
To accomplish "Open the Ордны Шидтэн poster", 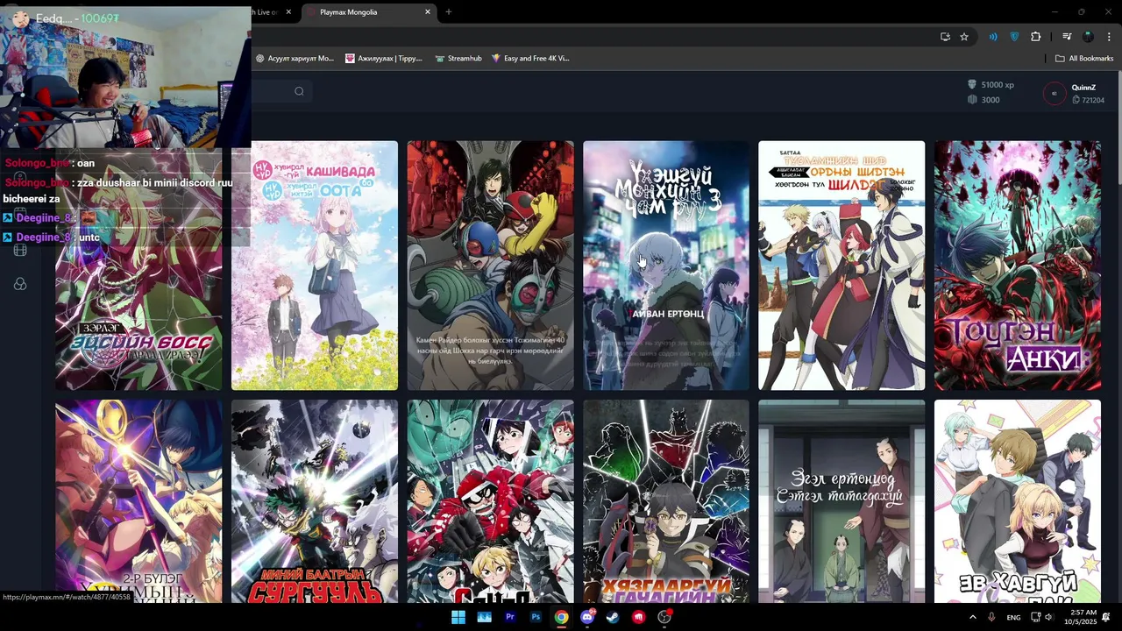I will click(x=841, y=266).
